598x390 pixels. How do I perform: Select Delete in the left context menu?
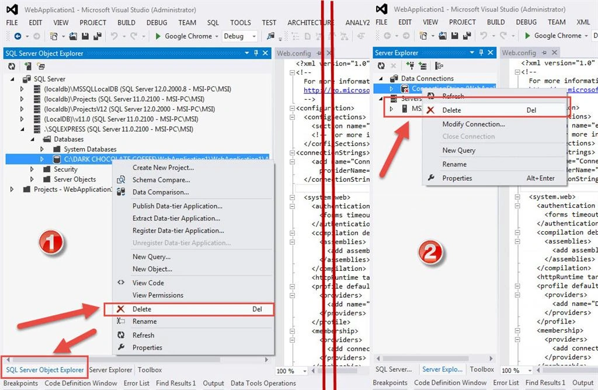(189, 309)
